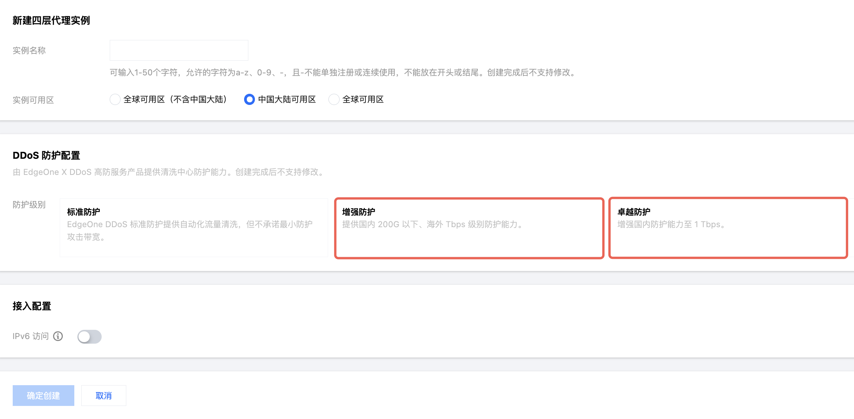854x419 pixels.
Task: Click the 接入配置 section heading
Action: click(32, 306)
